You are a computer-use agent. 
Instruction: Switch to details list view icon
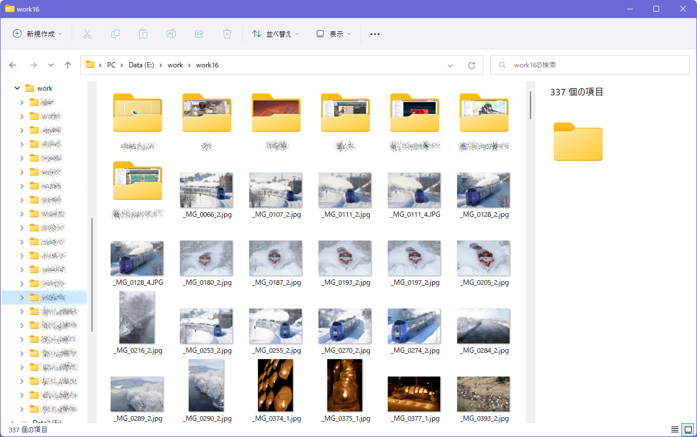(x=675, y=429)
